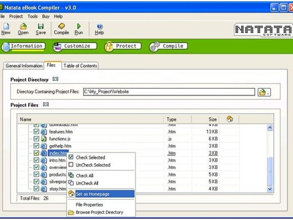Click the functions.js script file icon
The width and height of the screenshot is (293, 220).
coord(44,139)
